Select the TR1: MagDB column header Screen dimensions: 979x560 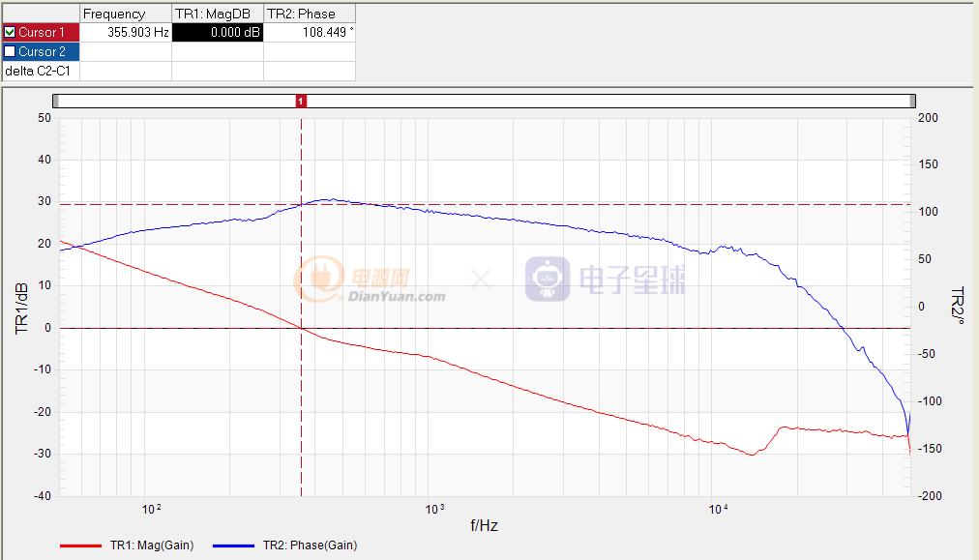point(218,14)
